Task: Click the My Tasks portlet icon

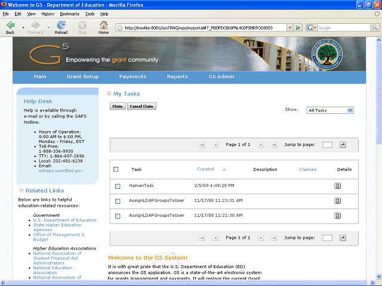Action: point(109,94)
